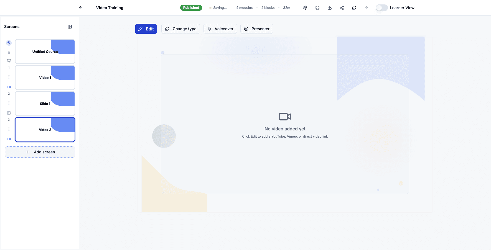Click the 'No video added yet' message
The height and width of the screenshot is (250, 491).
click(285, 129)
